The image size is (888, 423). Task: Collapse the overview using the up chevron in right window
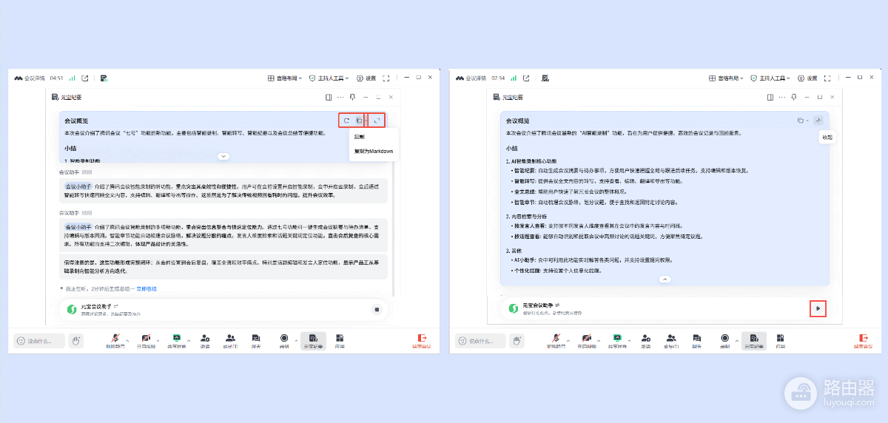click(665, 280)
